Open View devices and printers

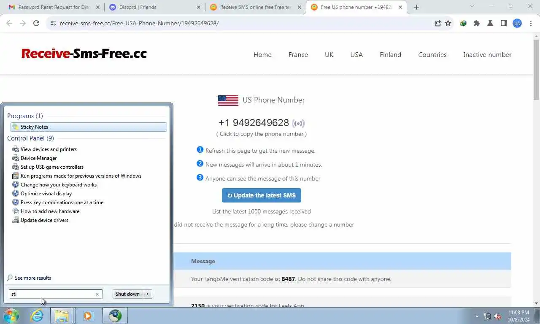tap(49, 149)
